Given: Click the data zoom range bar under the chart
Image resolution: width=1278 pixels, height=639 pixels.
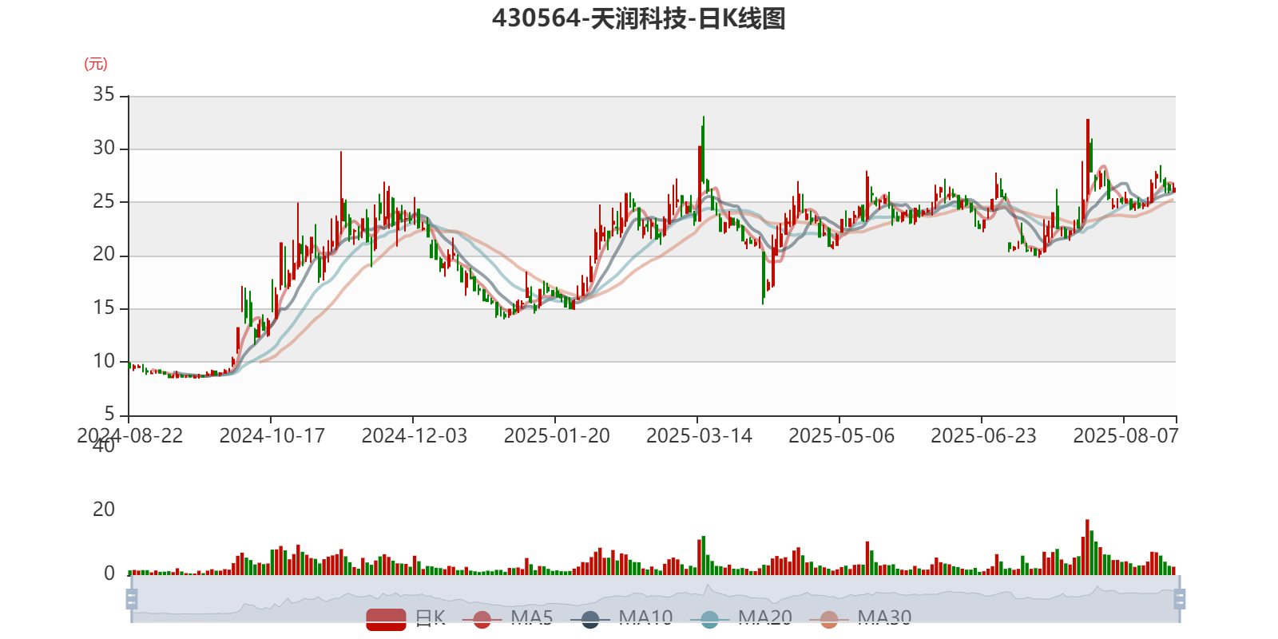Looking at the screenshot, I should 655,599.
